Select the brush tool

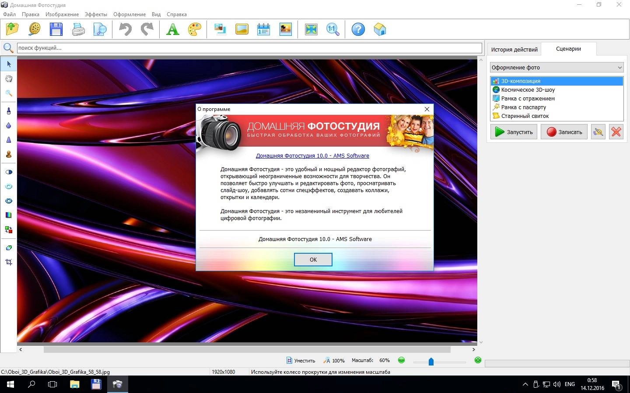[x=9, y=111]
